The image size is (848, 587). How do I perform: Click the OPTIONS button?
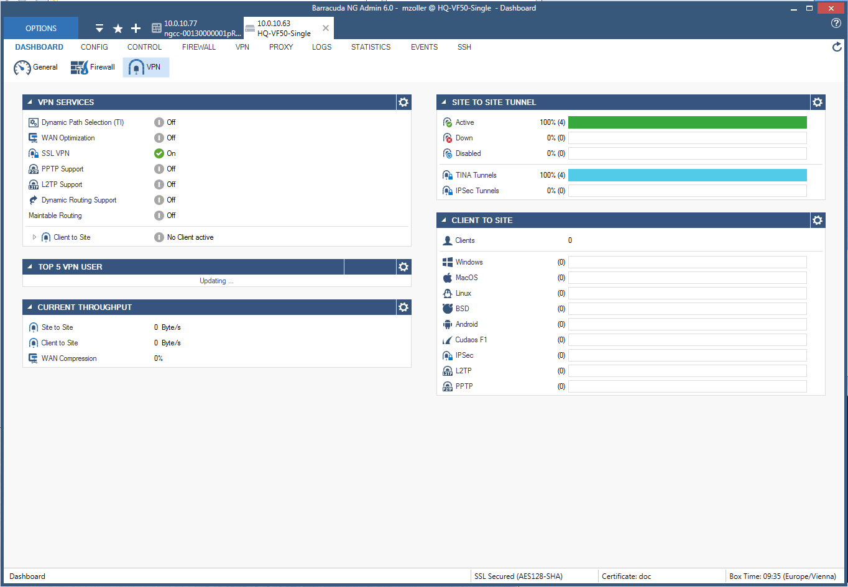pyautogui.click(x=41, y=29)
